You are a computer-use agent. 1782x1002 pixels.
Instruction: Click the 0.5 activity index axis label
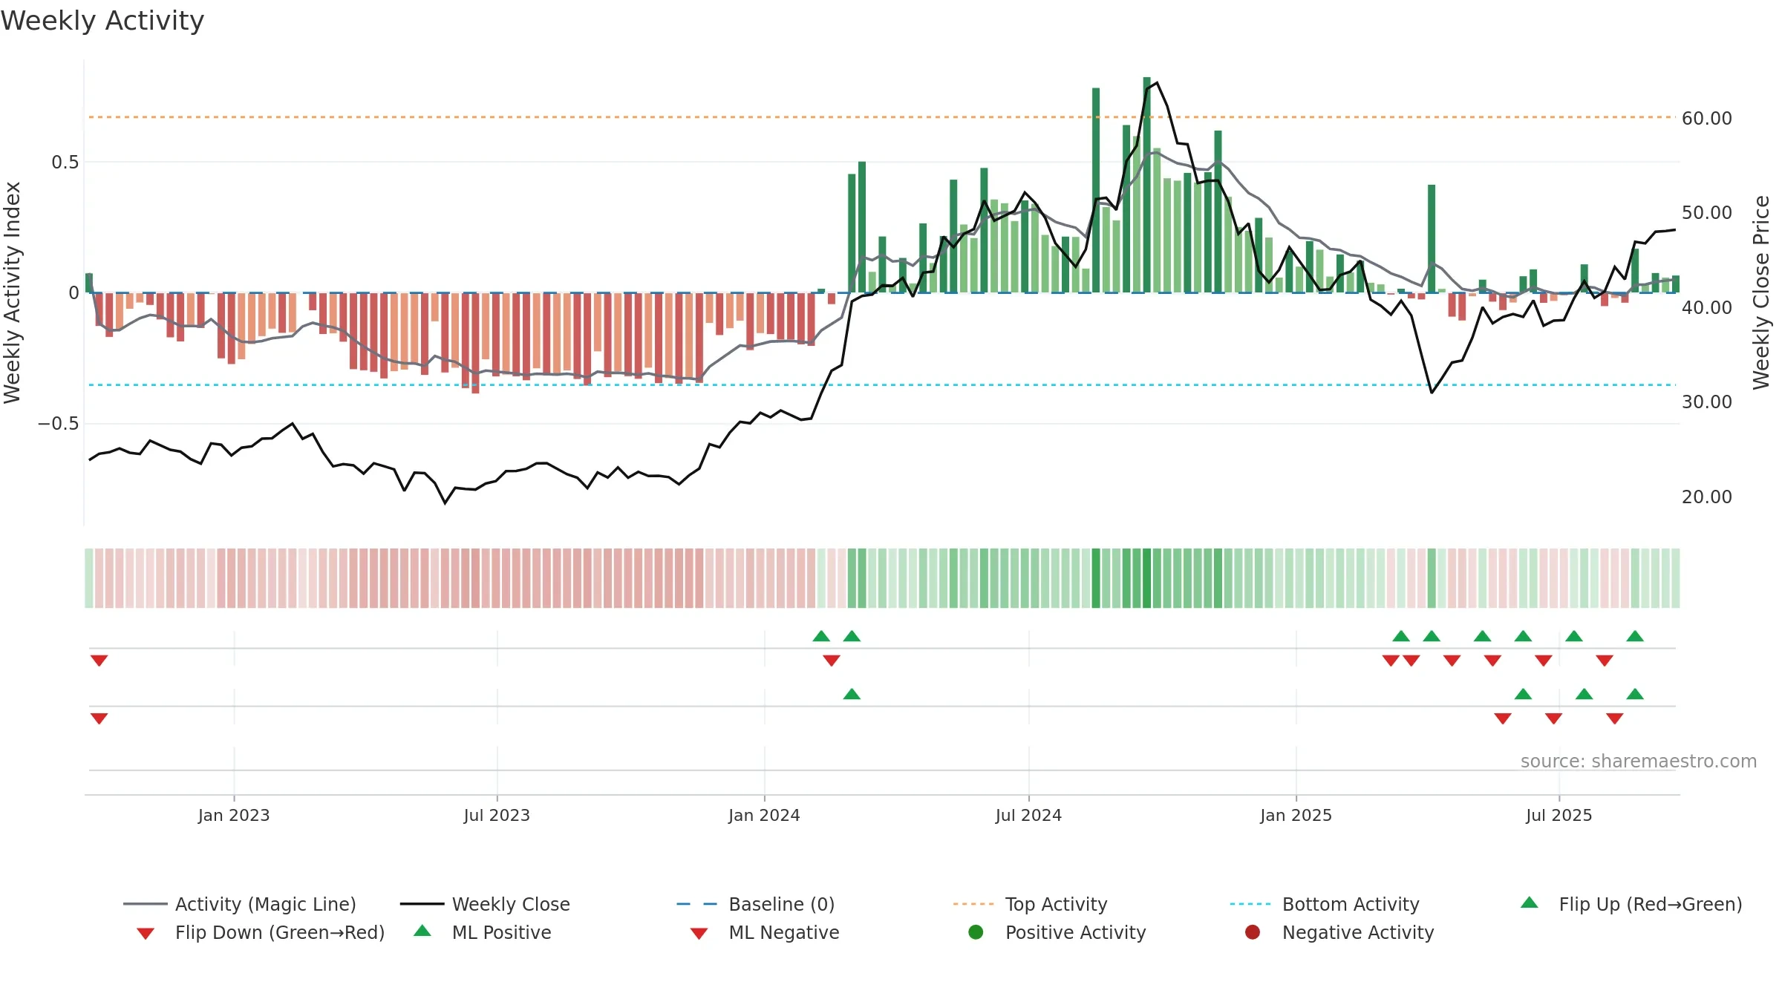(x=65, y=162)
